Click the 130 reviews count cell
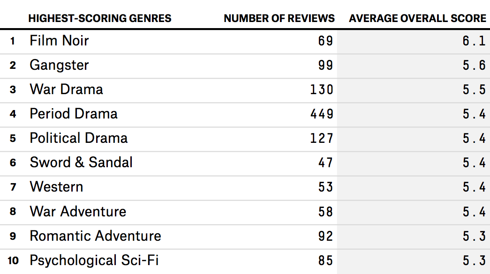The width and height of the screenshot is (490, 274). click(322, 89)
